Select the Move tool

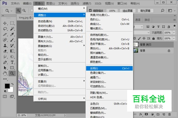(x=5, y=23)
